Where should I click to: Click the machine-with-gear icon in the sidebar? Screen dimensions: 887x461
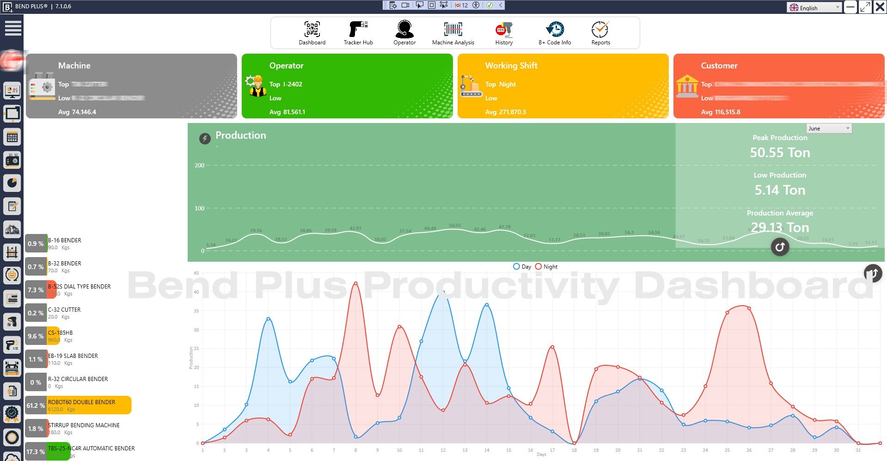(x=12, y=160)
